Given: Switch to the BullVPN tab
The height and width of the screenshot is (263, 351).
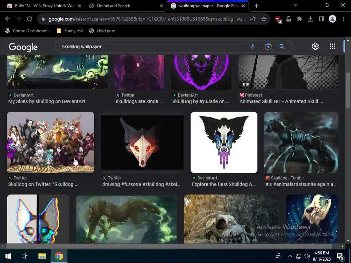Looking at the screenshot, I should tap(44, 6).
